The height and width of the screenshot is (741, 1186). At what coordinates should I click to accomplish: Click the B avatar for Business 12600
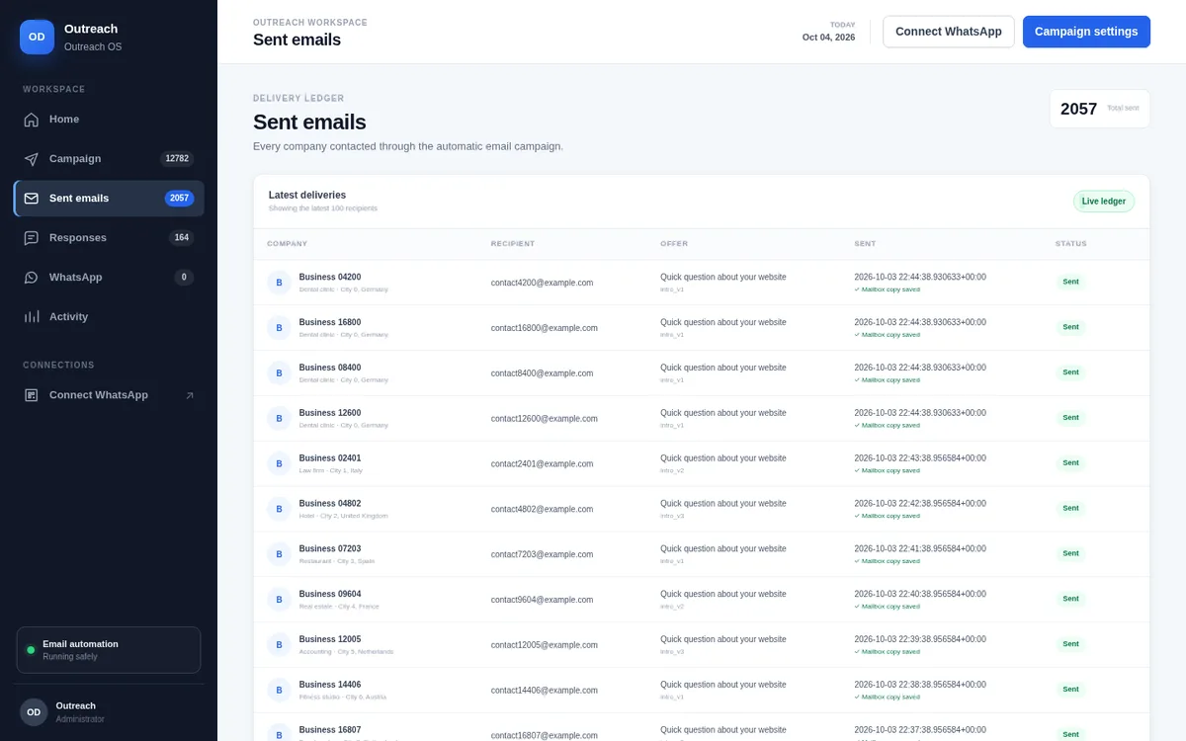[279, 419]
